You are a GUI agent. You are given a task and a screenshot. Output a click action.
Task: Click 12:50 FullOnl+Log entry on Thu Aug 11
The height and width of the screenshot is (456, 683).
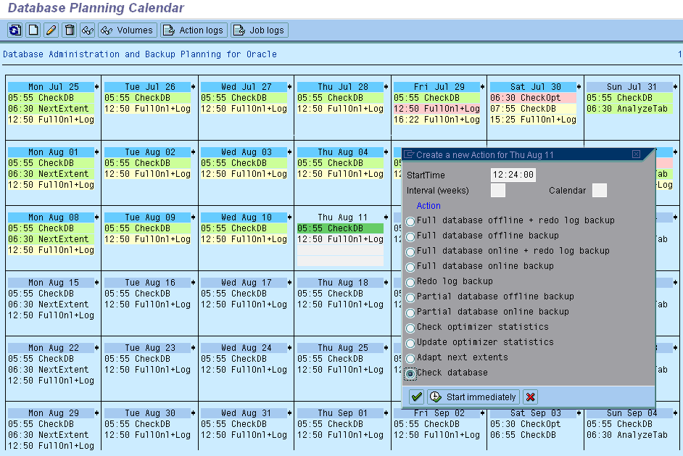[x=340, y=239]
